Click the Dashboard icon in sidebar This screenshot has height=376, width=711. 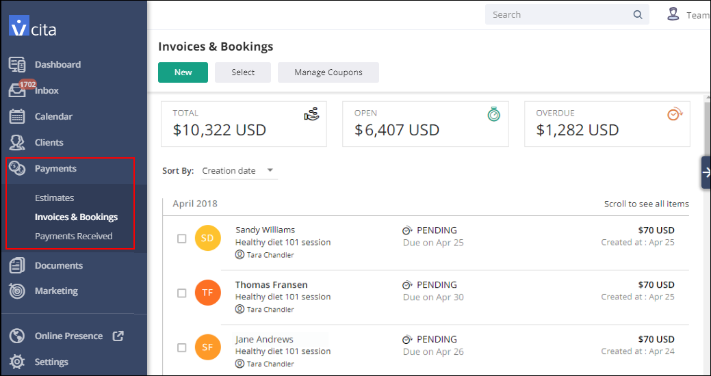point(17,64)
